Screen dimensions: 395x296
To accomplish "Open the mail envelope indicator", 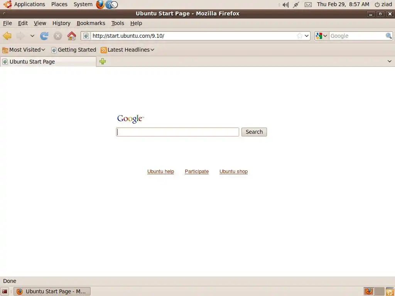I will click(308, 5).
